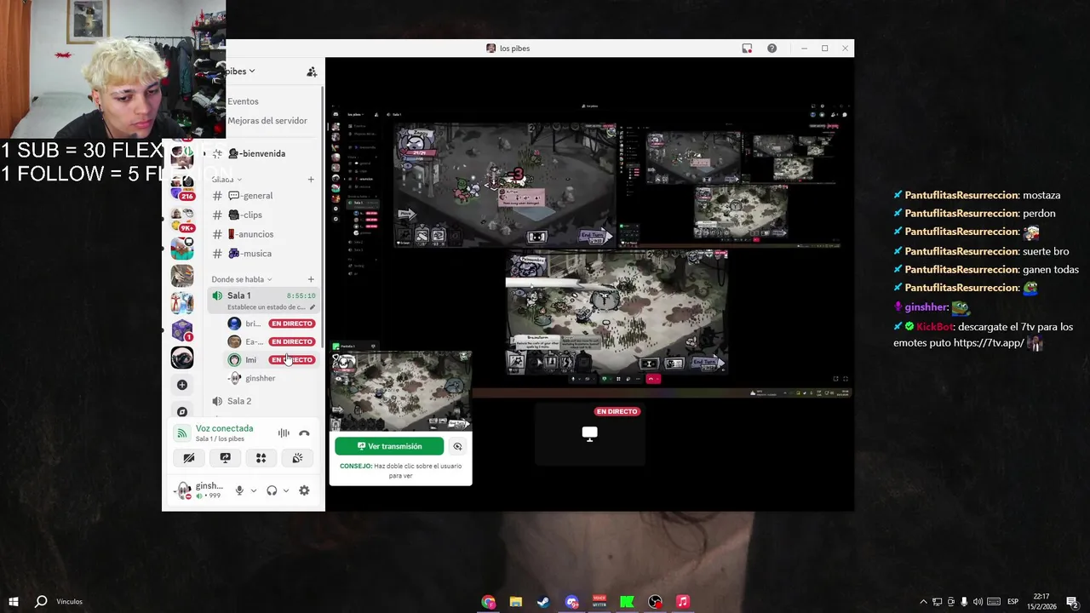Share your screen from voice panel
The height and width of the screenshot is (613, 1090).
225,458
